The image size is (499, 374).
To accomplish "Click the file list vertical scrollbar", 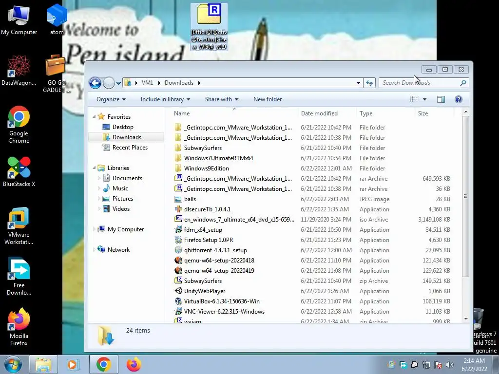I will tap(465, 196).
